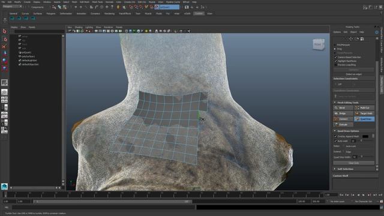Screen dimensions: 384x216
Task: Activate the Target Weld tool
Action: (x=364, y=113)
